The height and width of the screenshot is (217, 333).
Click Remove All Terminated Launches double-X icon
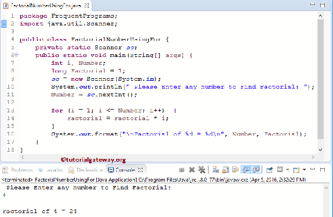point(201,169)
